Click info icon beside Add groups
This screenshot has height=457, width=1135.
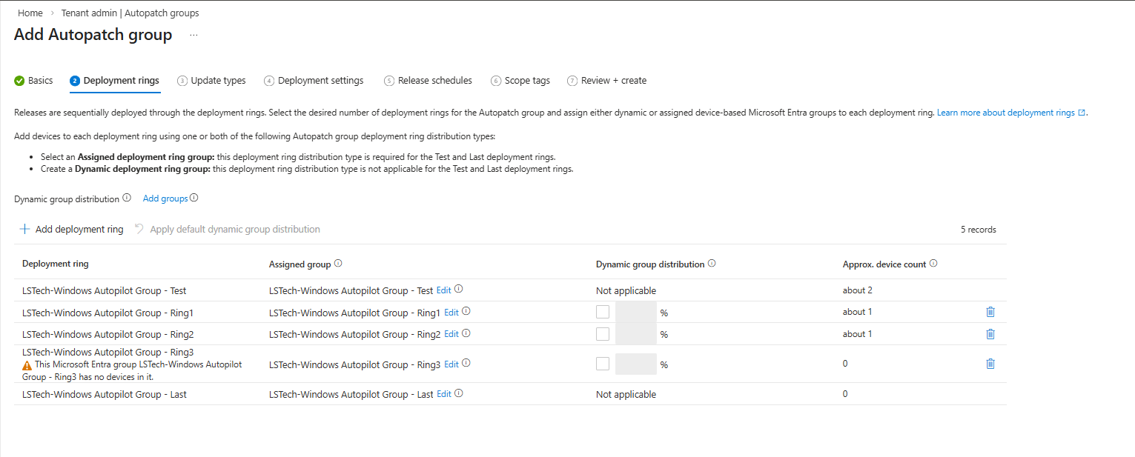[194, 198]
